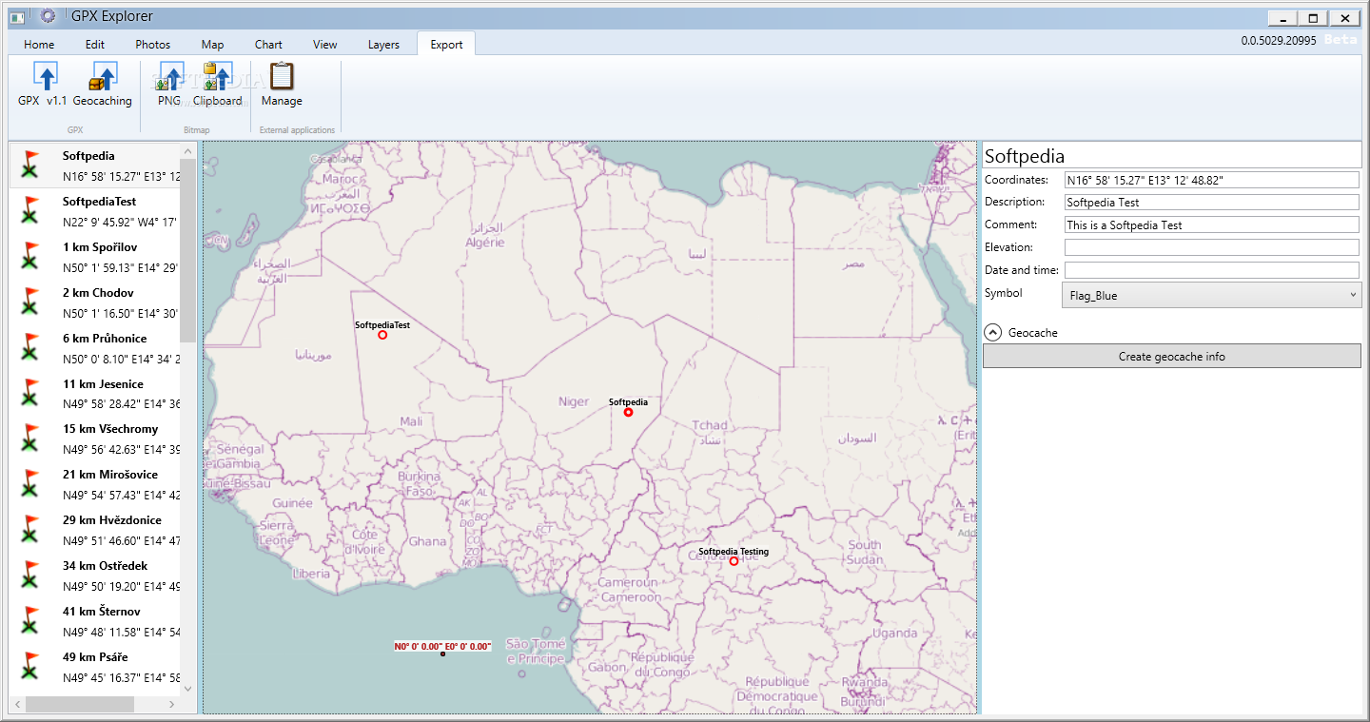This screenshot has height=722, width=1370.
Task: Click the window icon left of the gear
Action: point(17,17)
